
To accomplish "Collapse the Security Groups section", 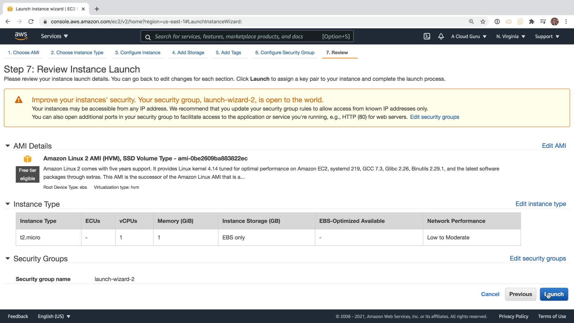I will coord(8,258).
